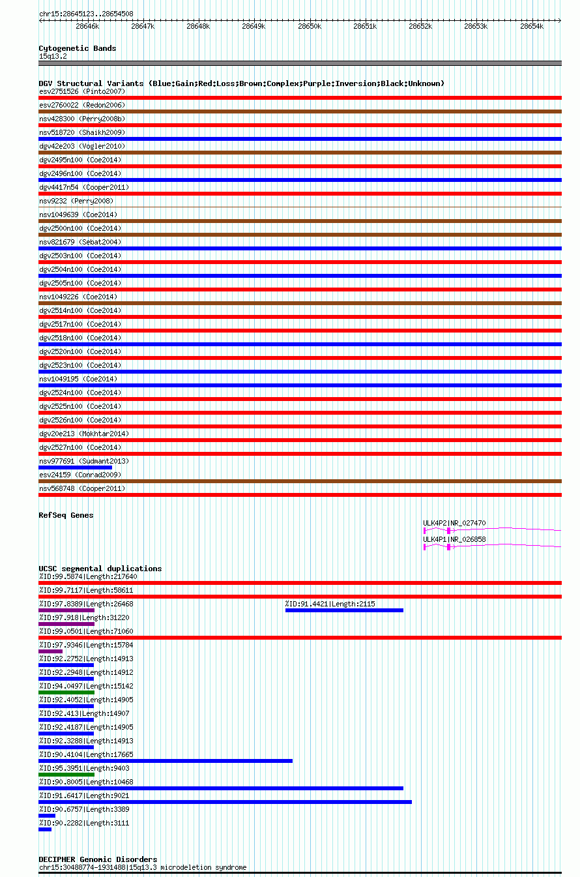Select duplication %ID:97.8389 Length:26468
This screenshot has width=580, height=877.
coord(86,604)
